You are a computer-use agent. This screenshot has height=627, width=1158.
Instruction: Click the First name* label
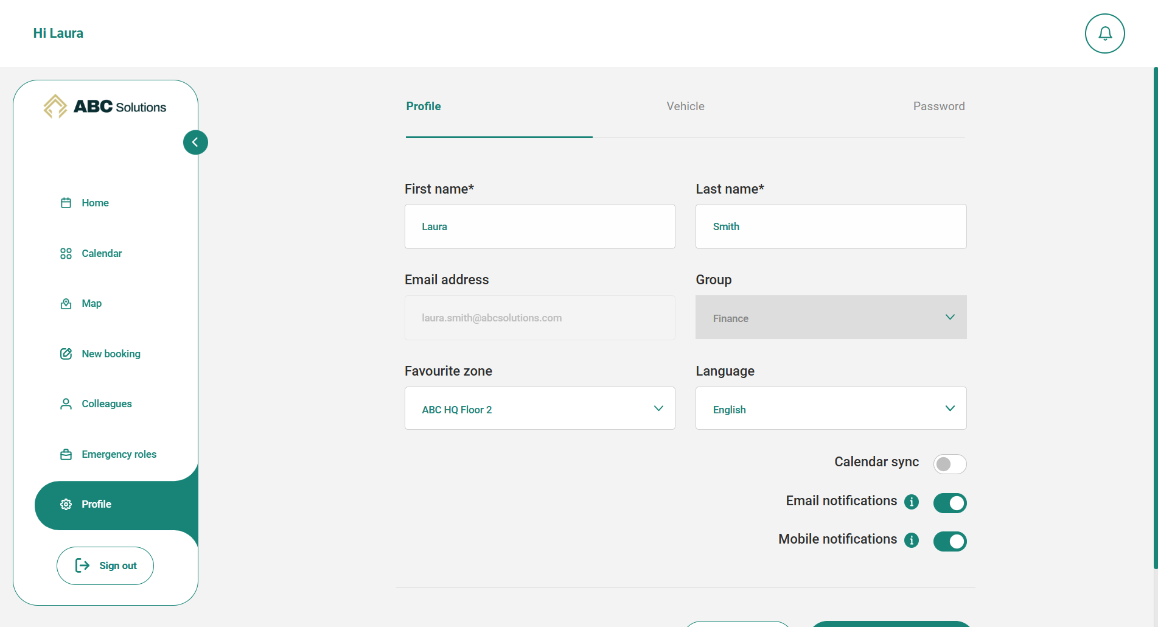pos(439,189)
